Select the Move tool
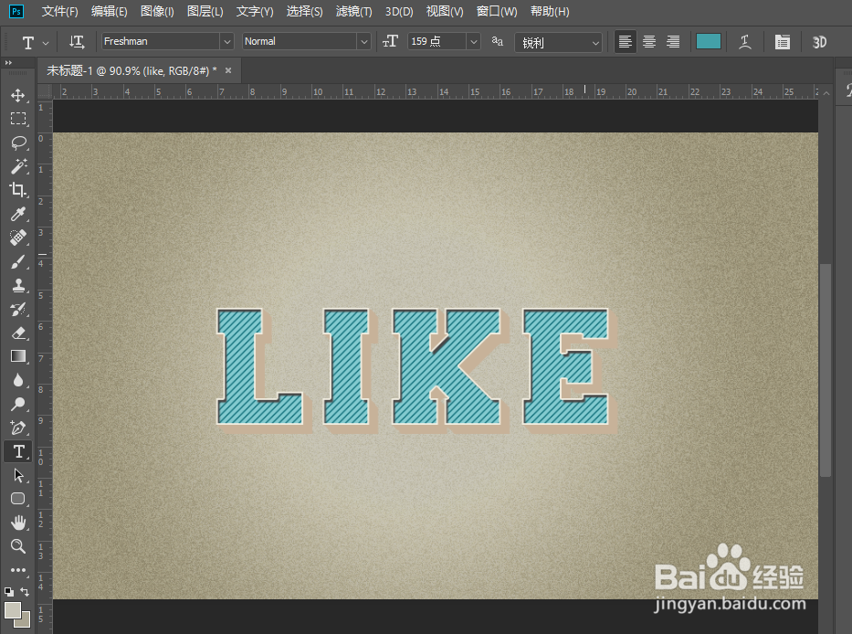This screenshot has width=852, height=634. (x=18, y=95)
